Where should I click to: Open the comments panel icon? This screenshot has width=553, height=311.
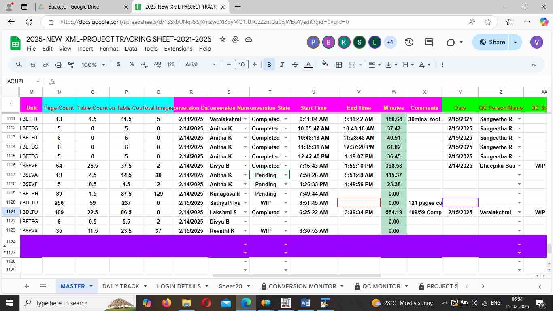pyautogui.click(x=429, y=42)
